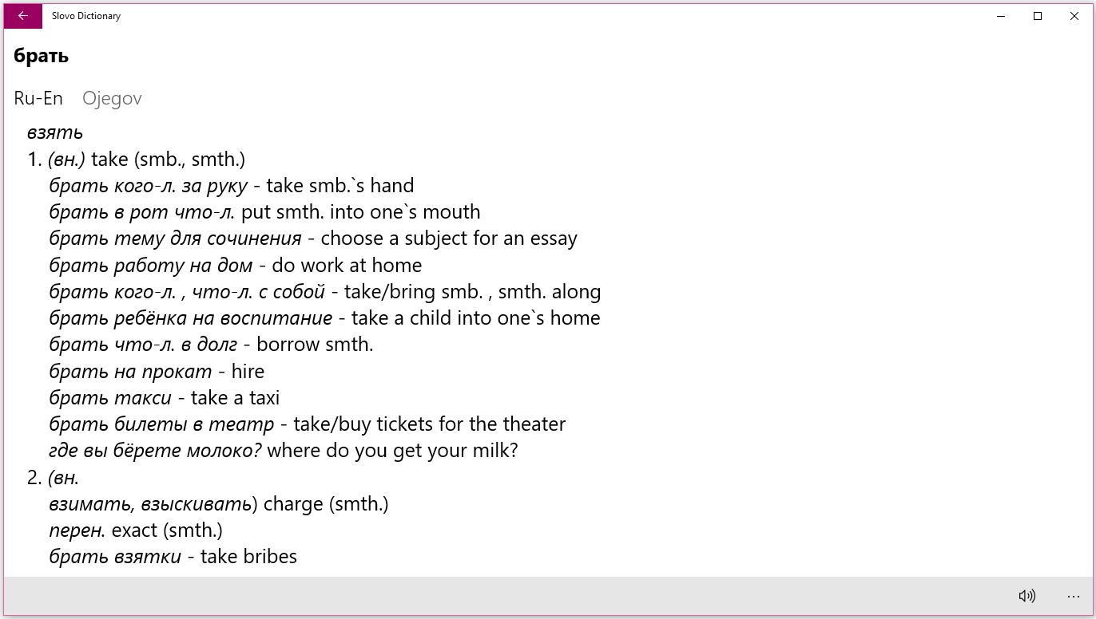Select the 'where do you get your milk?' line
This screenshot has height=619, width=1096.
click(x=284, y=451)
